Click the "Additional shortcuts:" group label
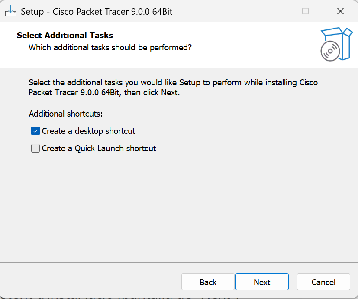358x299 pixels. [66, 114]
